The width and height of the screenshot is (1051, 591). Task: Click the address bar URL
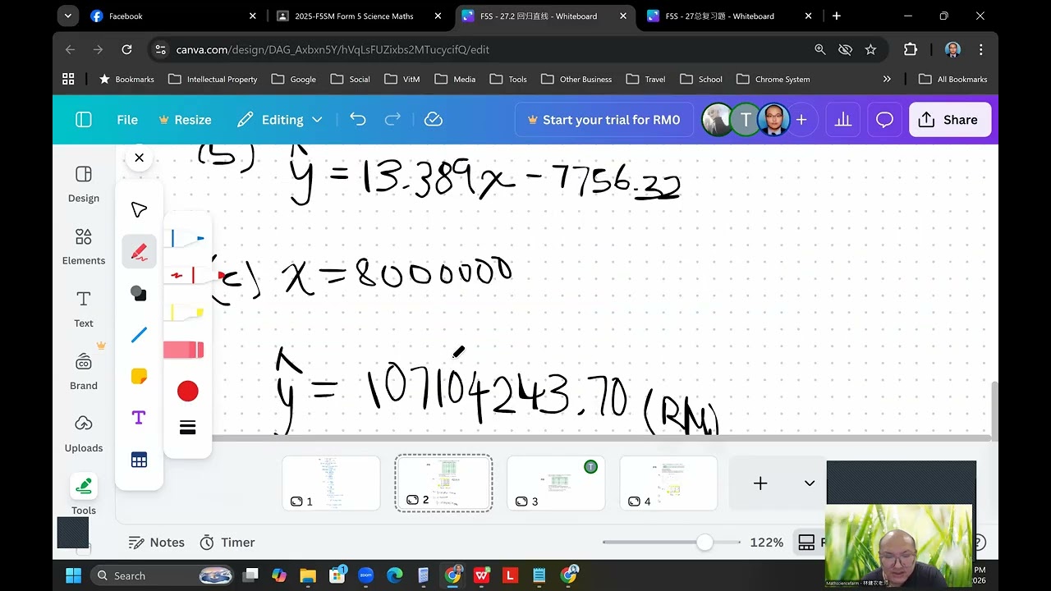point(333,49)
